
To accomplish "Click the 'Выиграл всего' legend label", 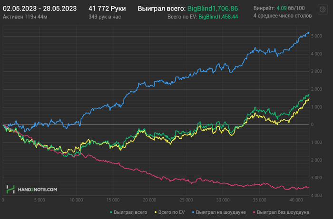I will tap(130, 212).
